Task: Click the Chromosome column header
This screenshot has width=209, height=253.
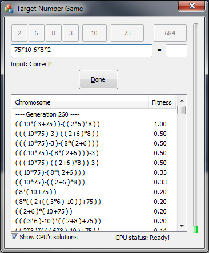Action: (80, 102)
